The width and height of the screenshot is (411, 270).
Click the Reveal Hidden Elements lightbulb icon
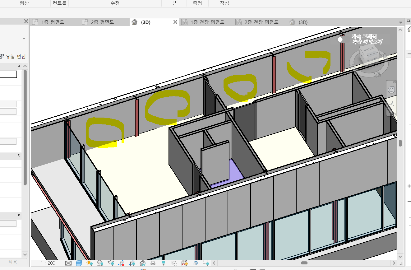pyautogui.click(x=164, y=263)
